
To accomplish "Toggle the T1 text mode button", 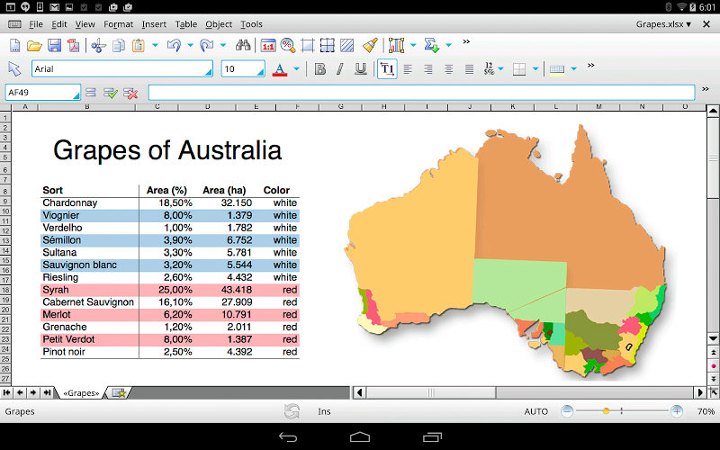I will click(x=387, y=69).
